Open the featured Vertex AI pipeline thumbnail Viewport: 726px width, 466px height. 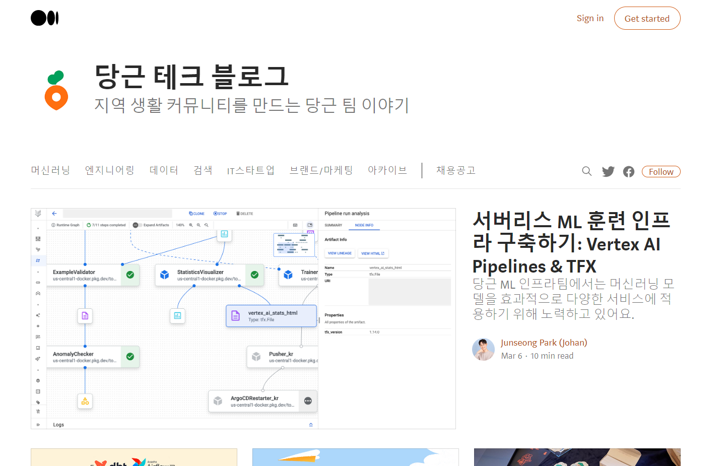pyautogui.click(x=243, y=318)
